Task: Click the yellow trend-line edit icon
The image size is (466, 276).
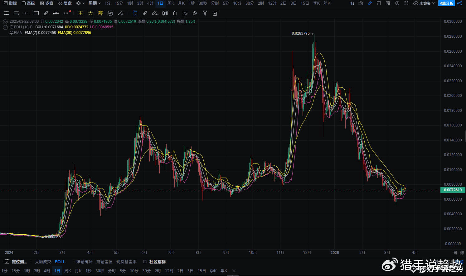Action: pyautogui.click(x=120, y=13)
